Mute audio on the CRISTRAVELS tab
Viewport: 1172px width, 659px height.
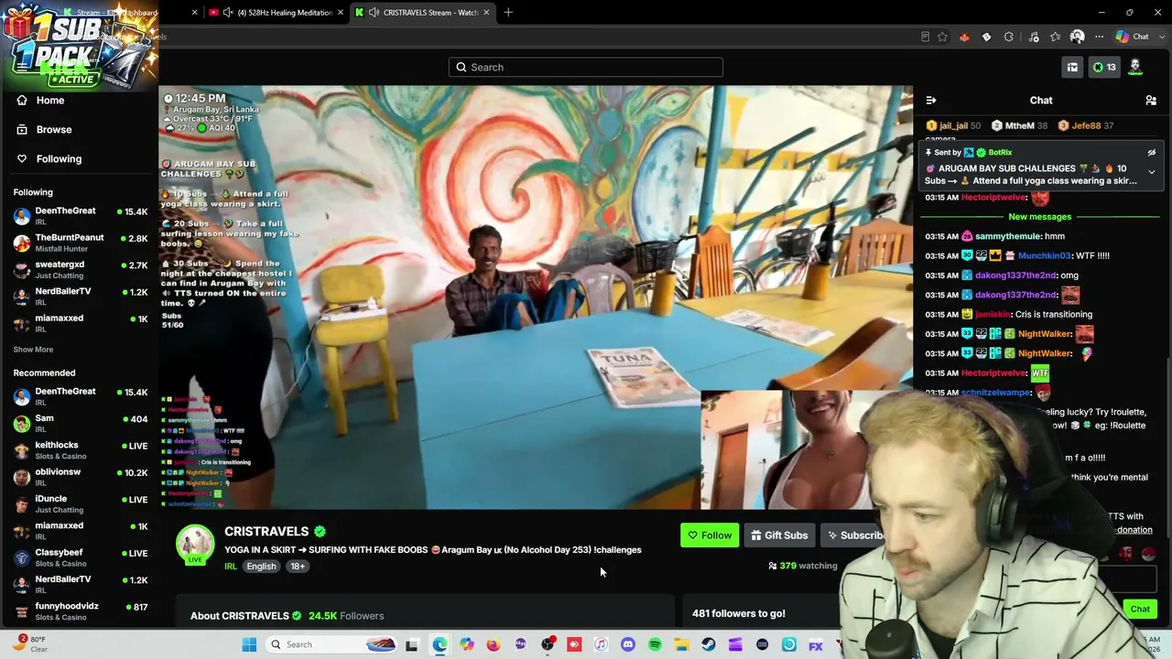pos(374,13)
